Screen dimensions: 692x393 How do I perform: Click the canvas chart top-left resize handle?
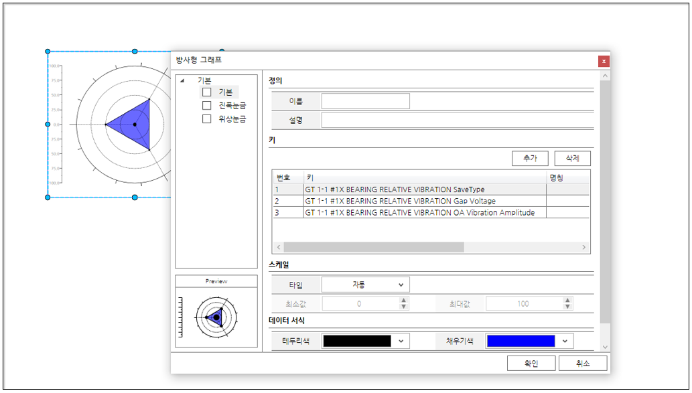pos(48,52)
